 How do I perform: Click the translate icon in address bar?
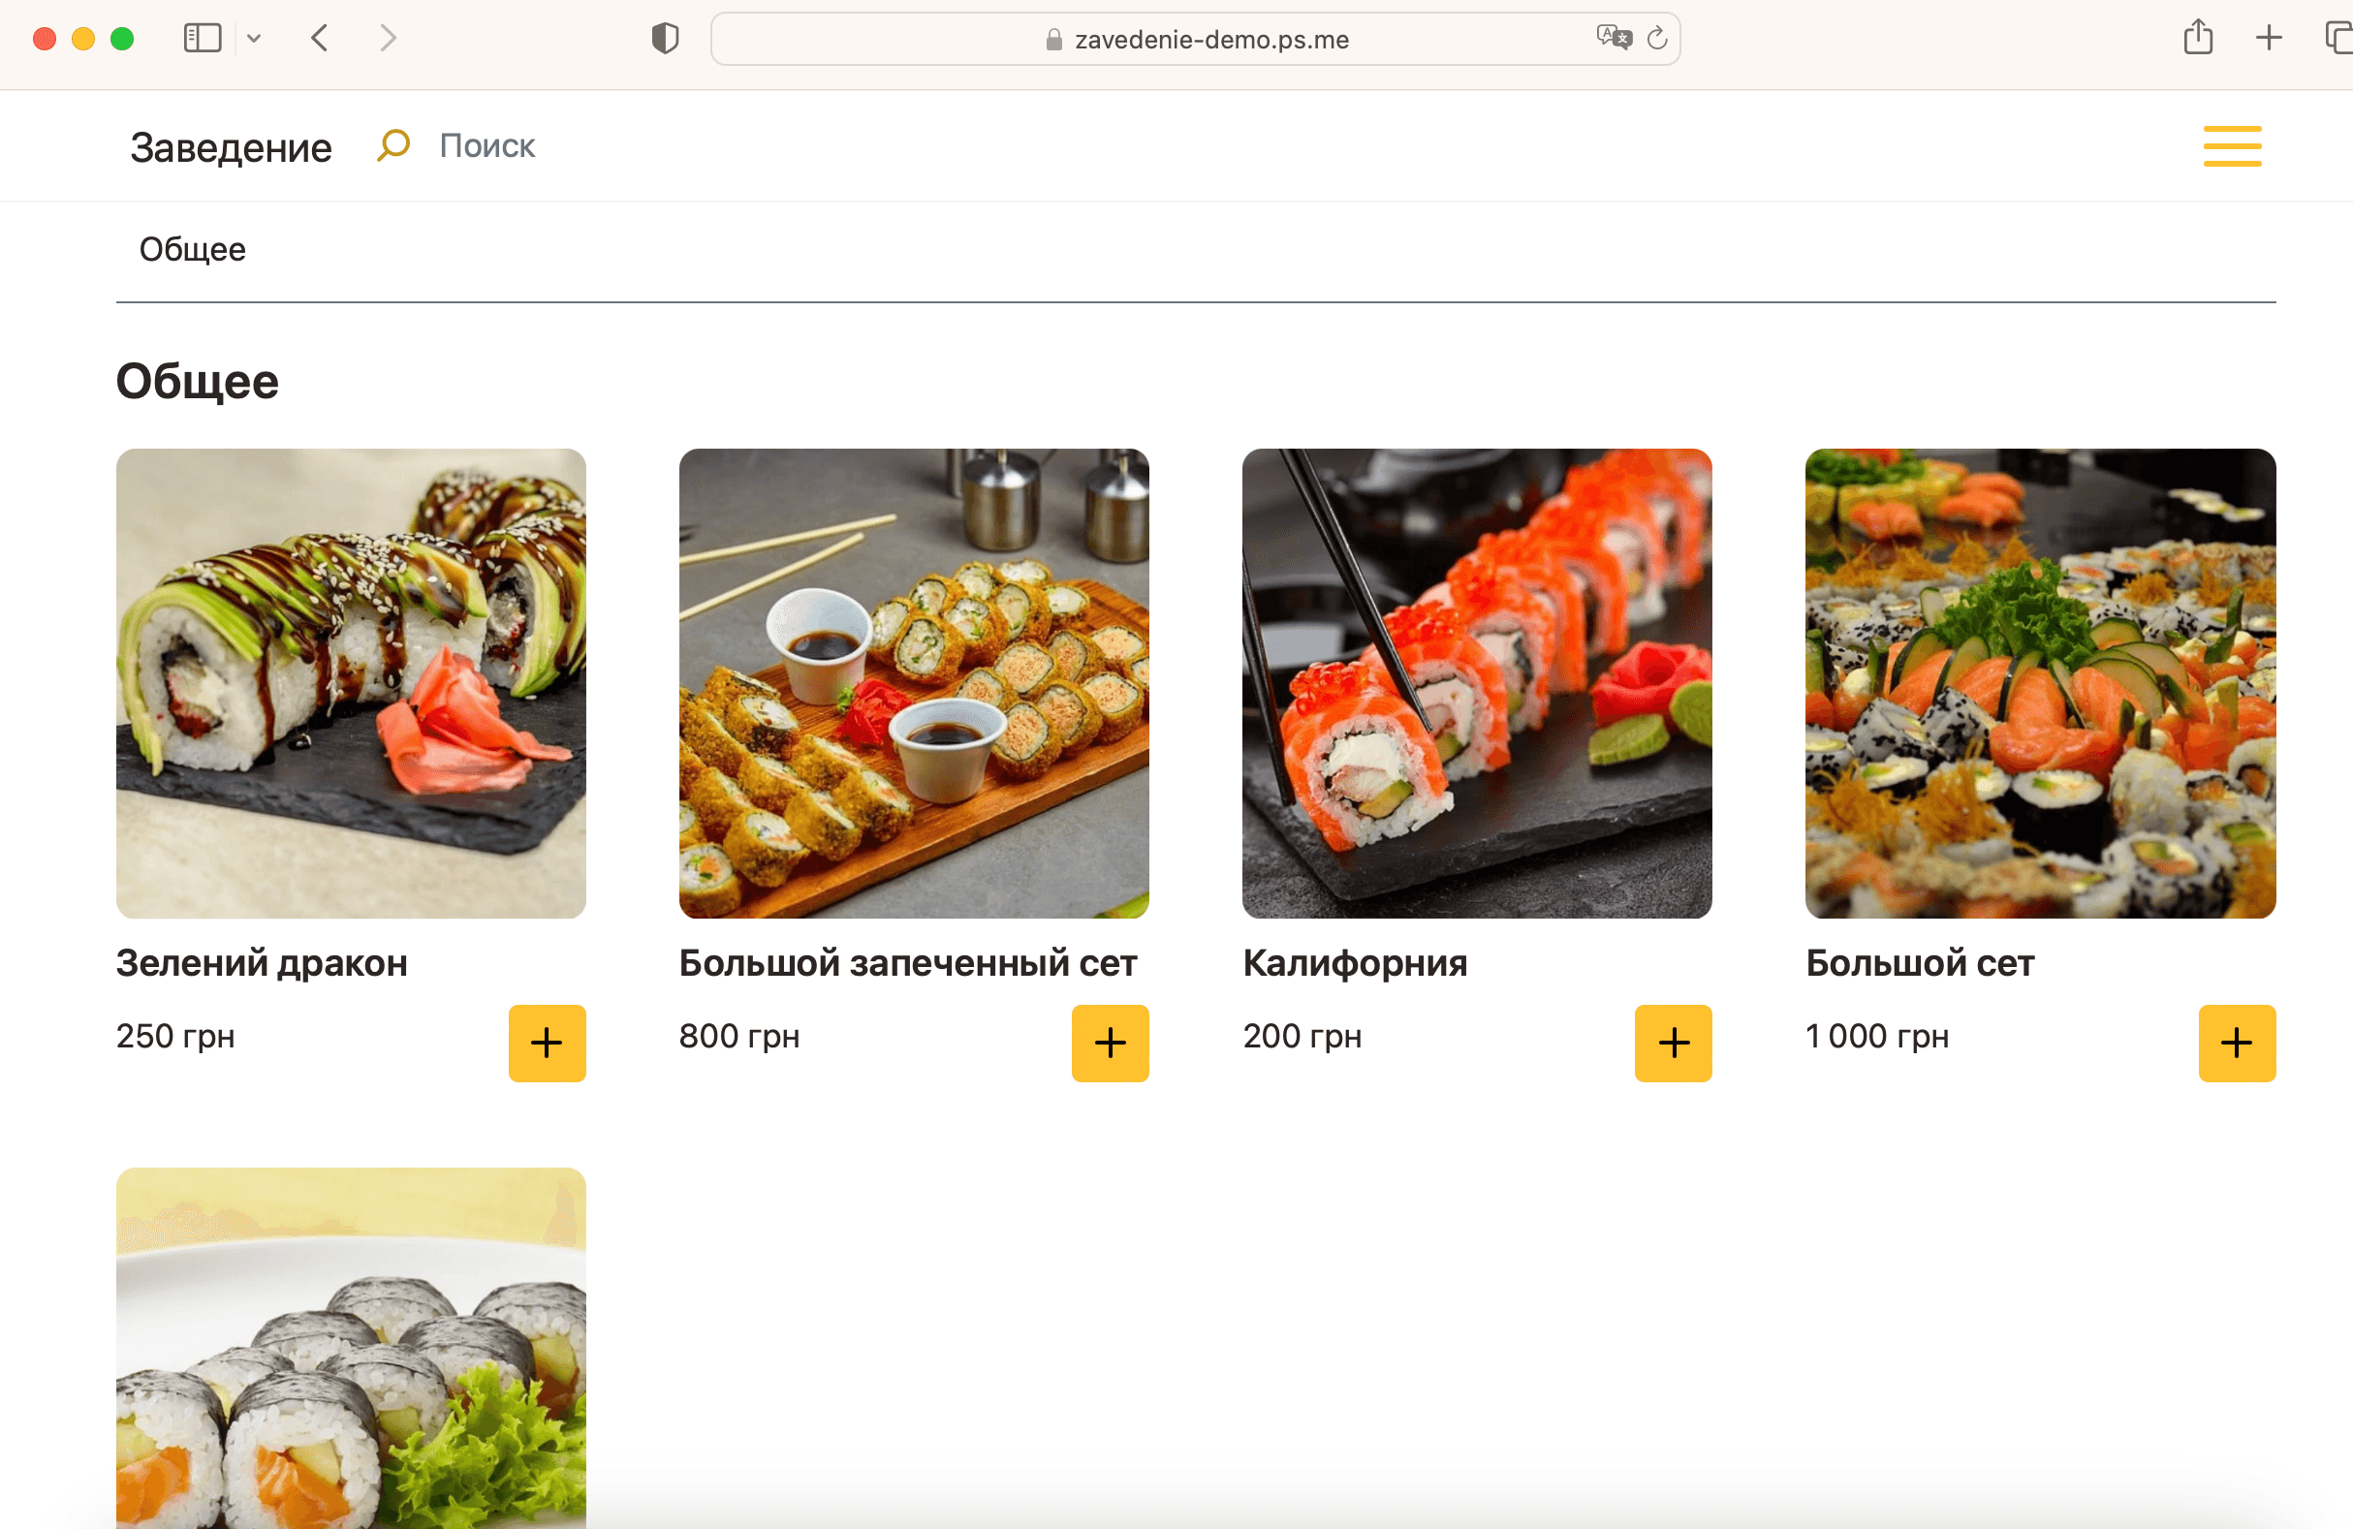tap(1614, 38)
